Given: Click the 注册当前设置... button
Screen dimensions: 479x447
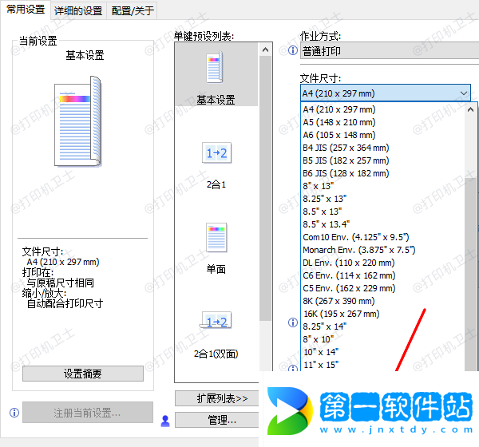Looking at the screenshot, I should [88, 413].
